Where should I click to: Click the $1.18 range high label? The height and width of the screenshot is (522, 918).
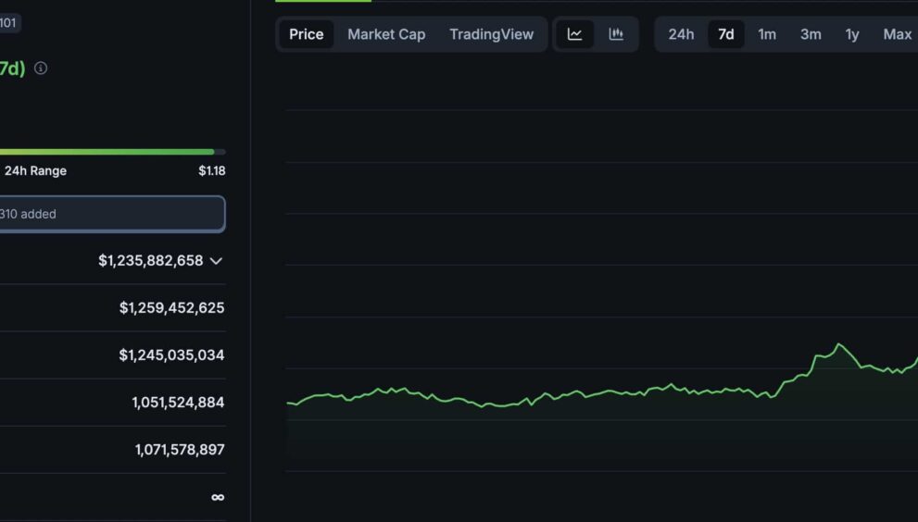tap(212, 171)
